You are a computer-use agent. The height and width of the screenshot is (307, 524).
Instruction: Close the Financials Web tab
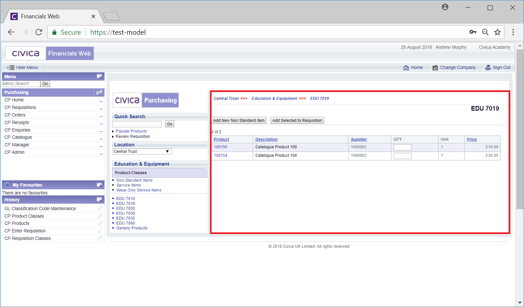(x=93, y=16)
